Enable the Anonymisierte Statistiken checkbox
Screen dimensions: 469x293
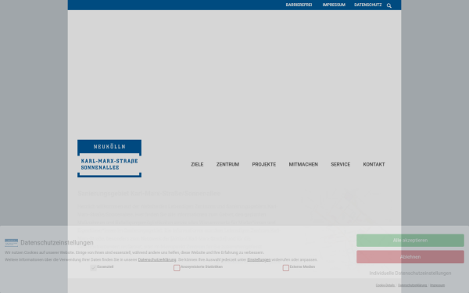point(177,267)
